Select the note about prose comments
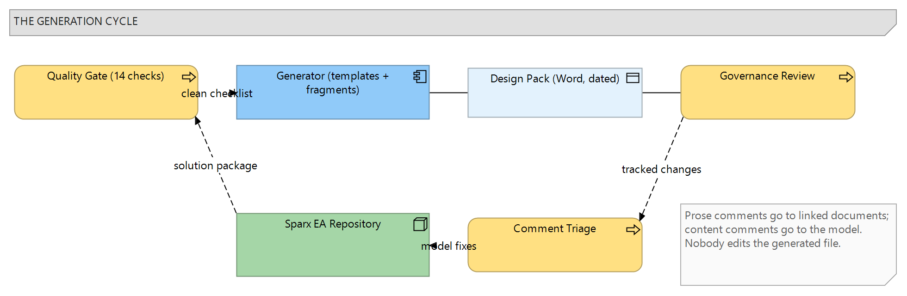The width and height of the screenshot is (907, 296). pos(789,244)
